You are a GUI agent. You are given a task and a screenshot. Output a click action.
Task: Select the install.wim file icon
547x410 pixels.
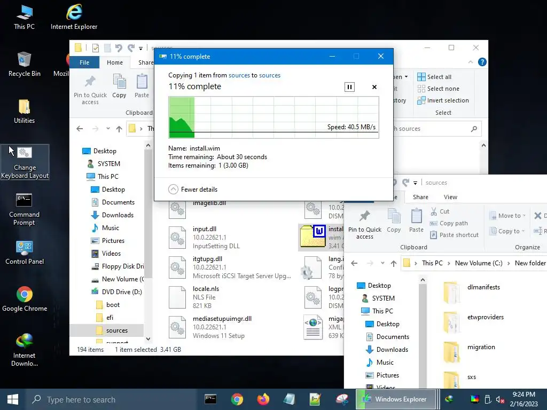coord(313,236)
